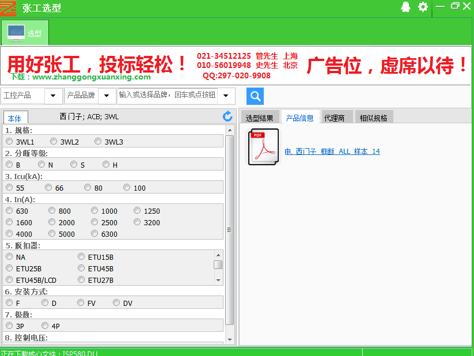The height and width of the screenshot is (356, 474).
Task: Select rated current 1600
Action: (9, 222)
